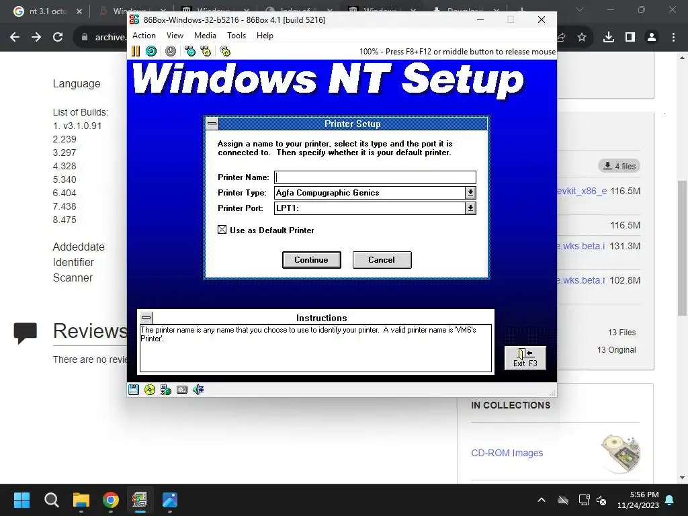Open 131.3M wks.beta.i file link
688x516 pixels.
[581, 246]
